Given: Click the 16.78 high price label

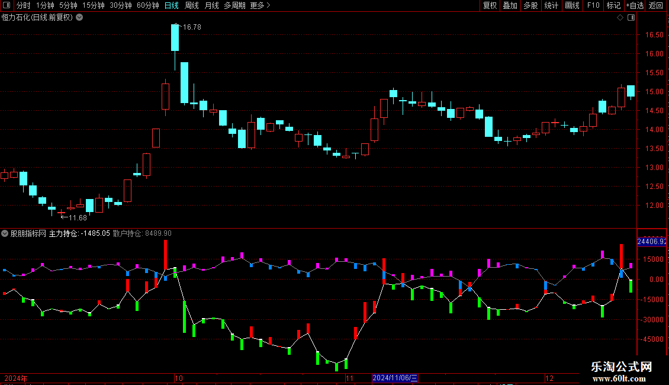Looking at the screenshot, I should pyautogui.click(x=192, y=27).
